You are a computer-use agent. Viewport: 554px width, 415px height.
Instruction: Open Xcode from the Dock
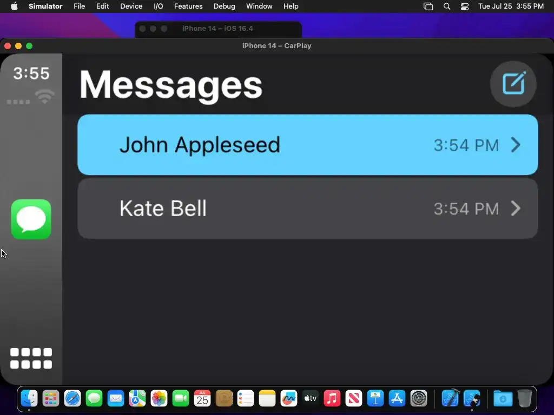(451, 398)
